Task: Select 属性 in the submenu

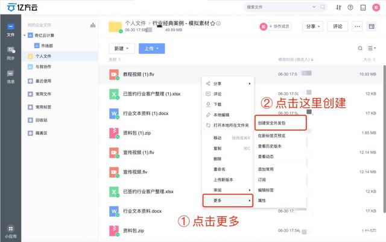Action: click(x=280, y=200)
